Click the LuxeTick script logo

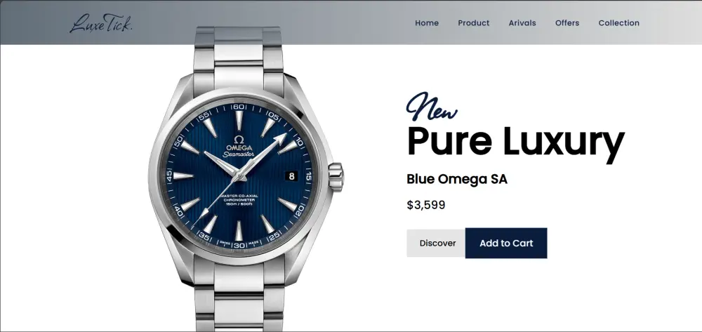click(x=101, y=23)
